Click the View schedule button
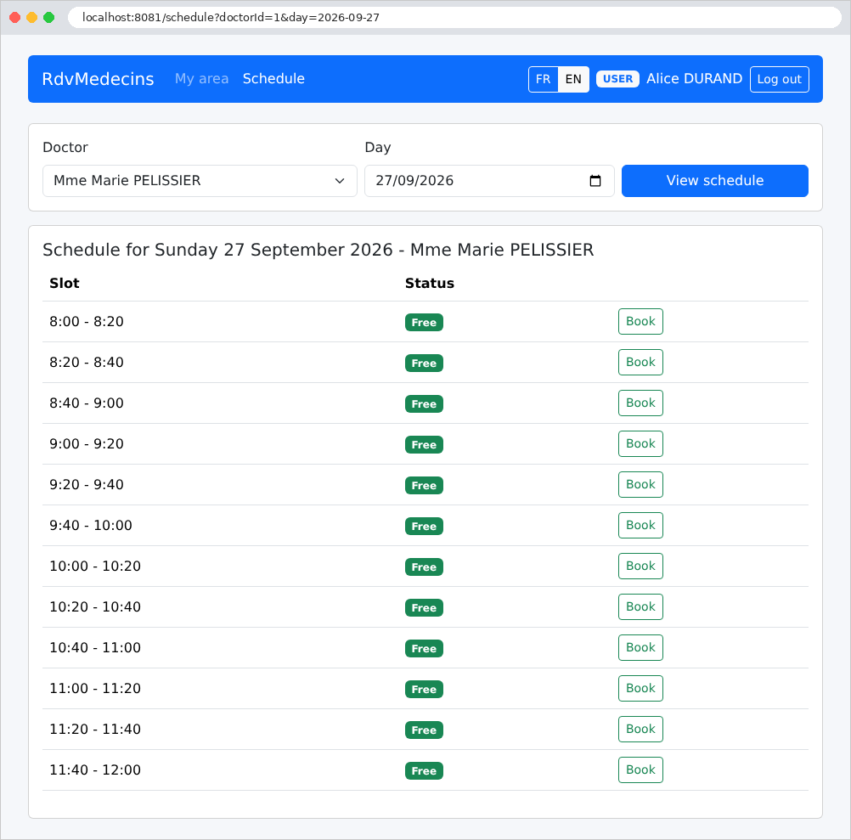Image resolution: width=851 pixels, height=840 pixels. click(715, 181)
